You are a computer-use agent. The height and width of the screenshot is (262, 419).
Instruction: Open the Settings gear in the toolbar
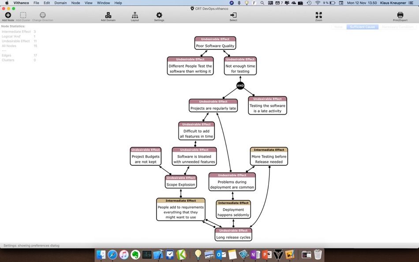coord(159,15)
